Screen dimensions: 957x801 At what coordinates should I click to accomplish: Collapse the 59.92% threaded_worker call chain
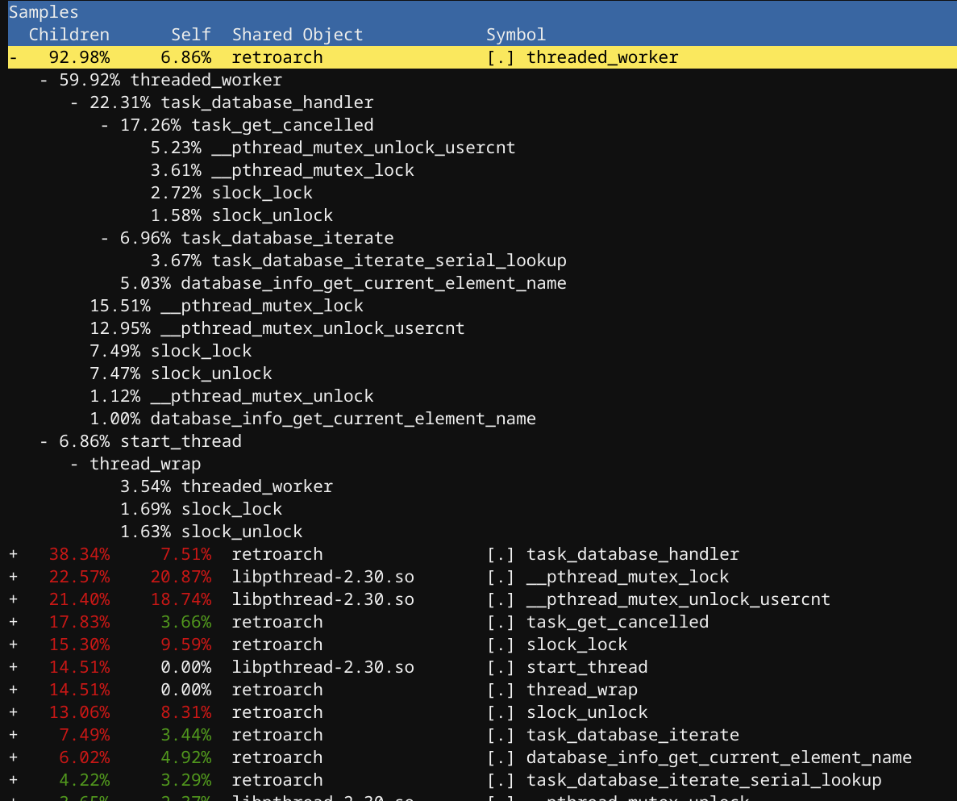pos(44,80)
